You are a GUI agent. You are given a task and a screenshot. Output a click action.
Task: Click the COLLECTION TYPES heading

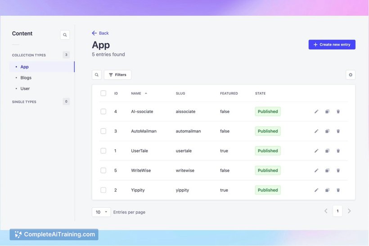click(29, 55)
